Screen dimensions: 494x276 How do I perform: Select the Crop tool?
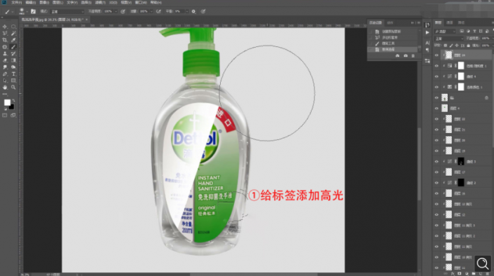5,40
